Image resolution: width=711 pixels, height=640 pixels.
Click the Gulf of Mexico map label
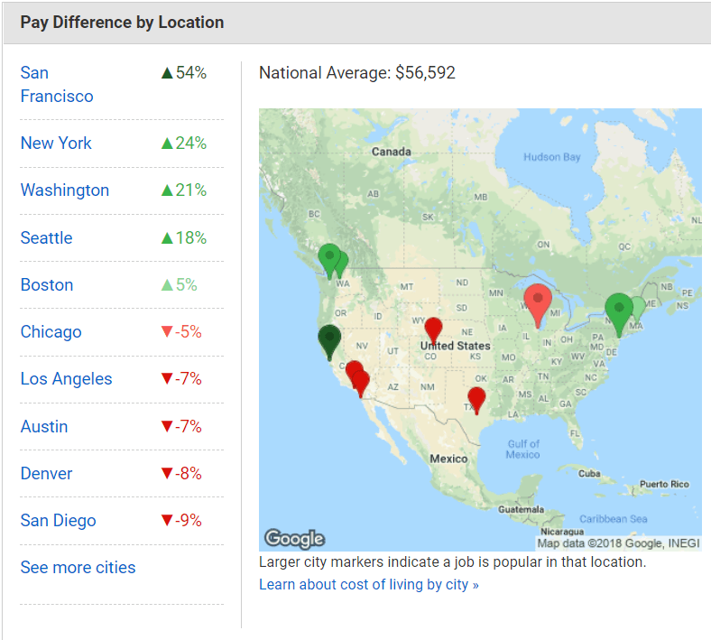pyautogui.click(x=523, y=449)
